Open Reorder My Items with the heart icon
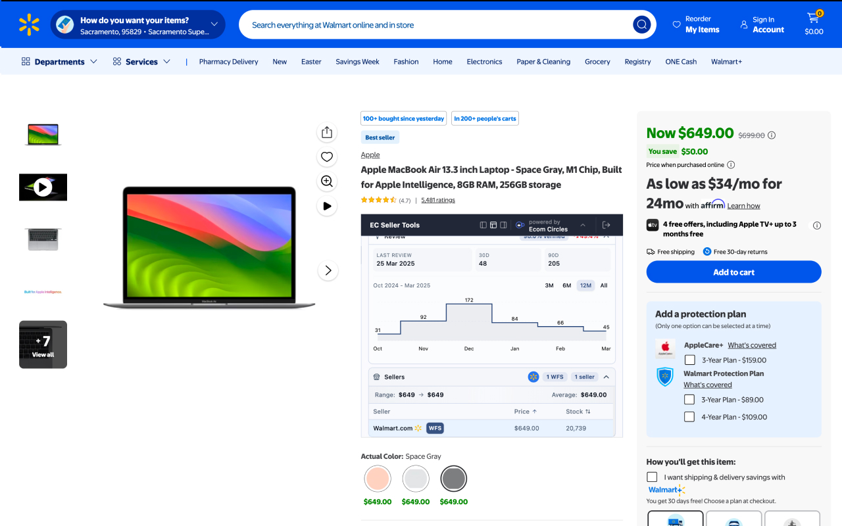 coord(677,24)
